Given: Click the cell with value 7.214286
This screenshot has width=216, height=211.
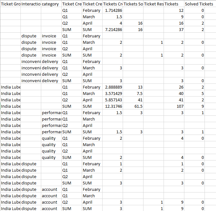Looking at the screenshot, I should [x=113, y=30].
